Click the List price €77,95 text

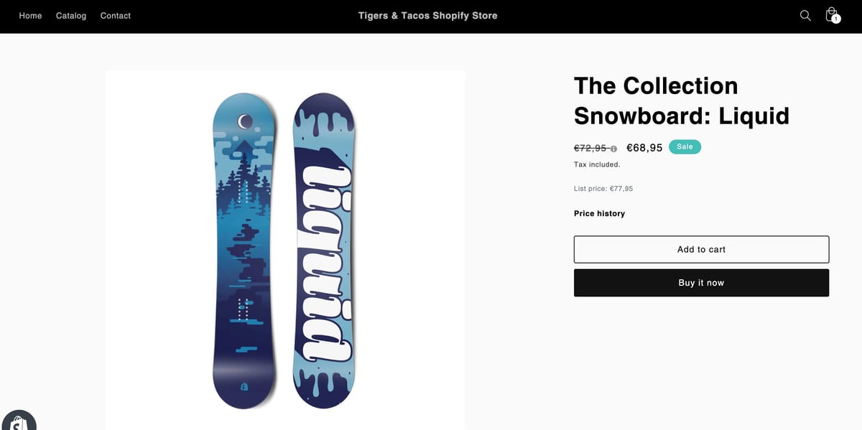click(603, 189)
